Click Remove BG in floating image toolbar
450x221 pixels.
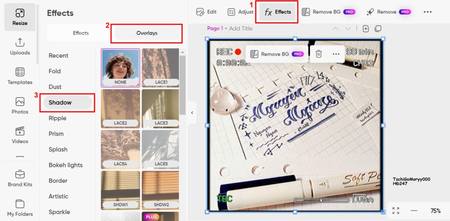[x=277, y=54]
